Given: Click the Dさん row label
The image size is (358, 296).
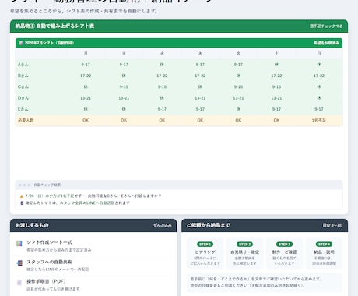Looking at the screenshot, I should 23,98.
